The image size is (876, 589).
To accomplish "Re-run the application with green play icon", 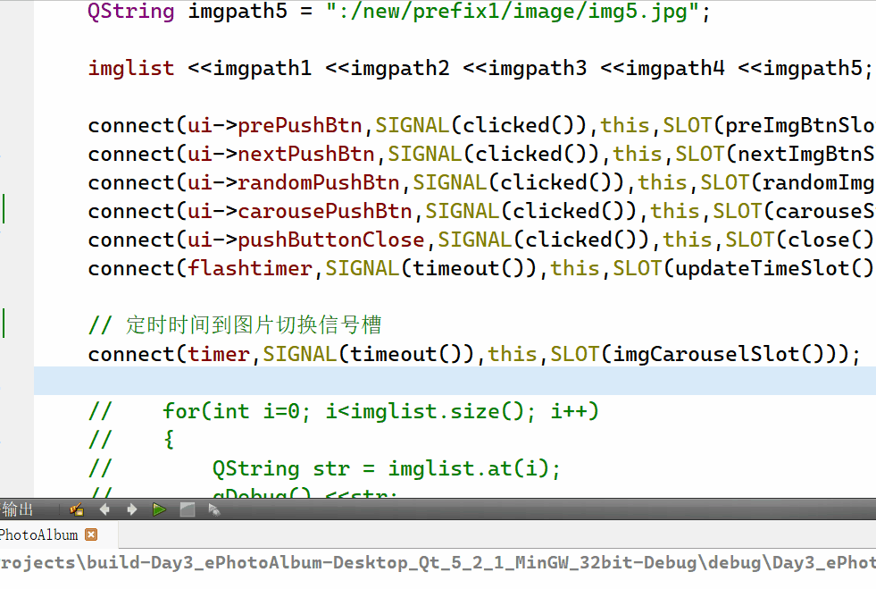I will (159, 509).
